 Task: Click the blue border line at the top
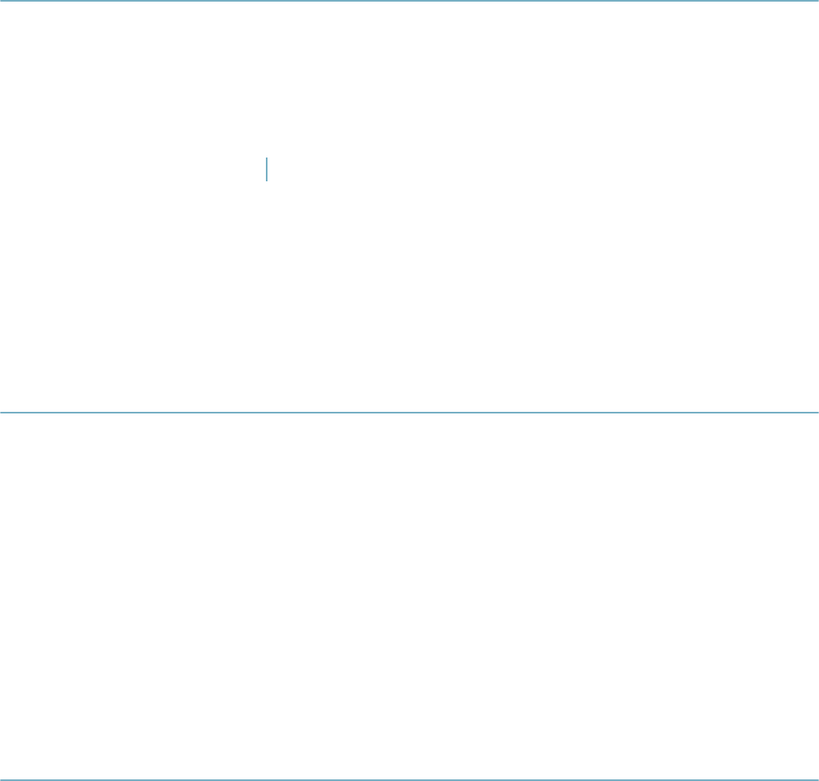[409, 1]
